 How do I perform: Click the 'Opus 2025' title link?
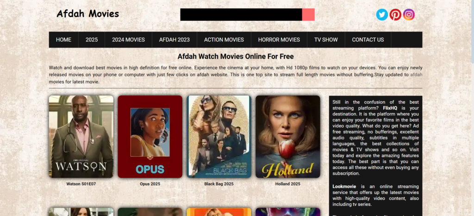150,184
